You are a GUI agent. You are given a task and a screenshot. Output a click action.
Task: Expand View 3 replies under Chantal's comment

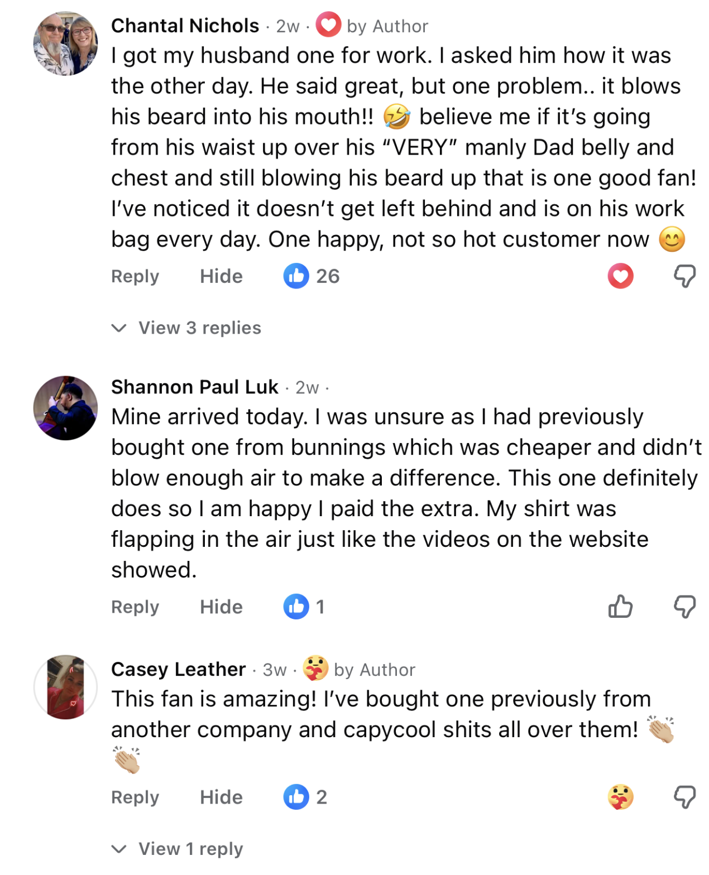pyautogui.click(x=199, y=328)
